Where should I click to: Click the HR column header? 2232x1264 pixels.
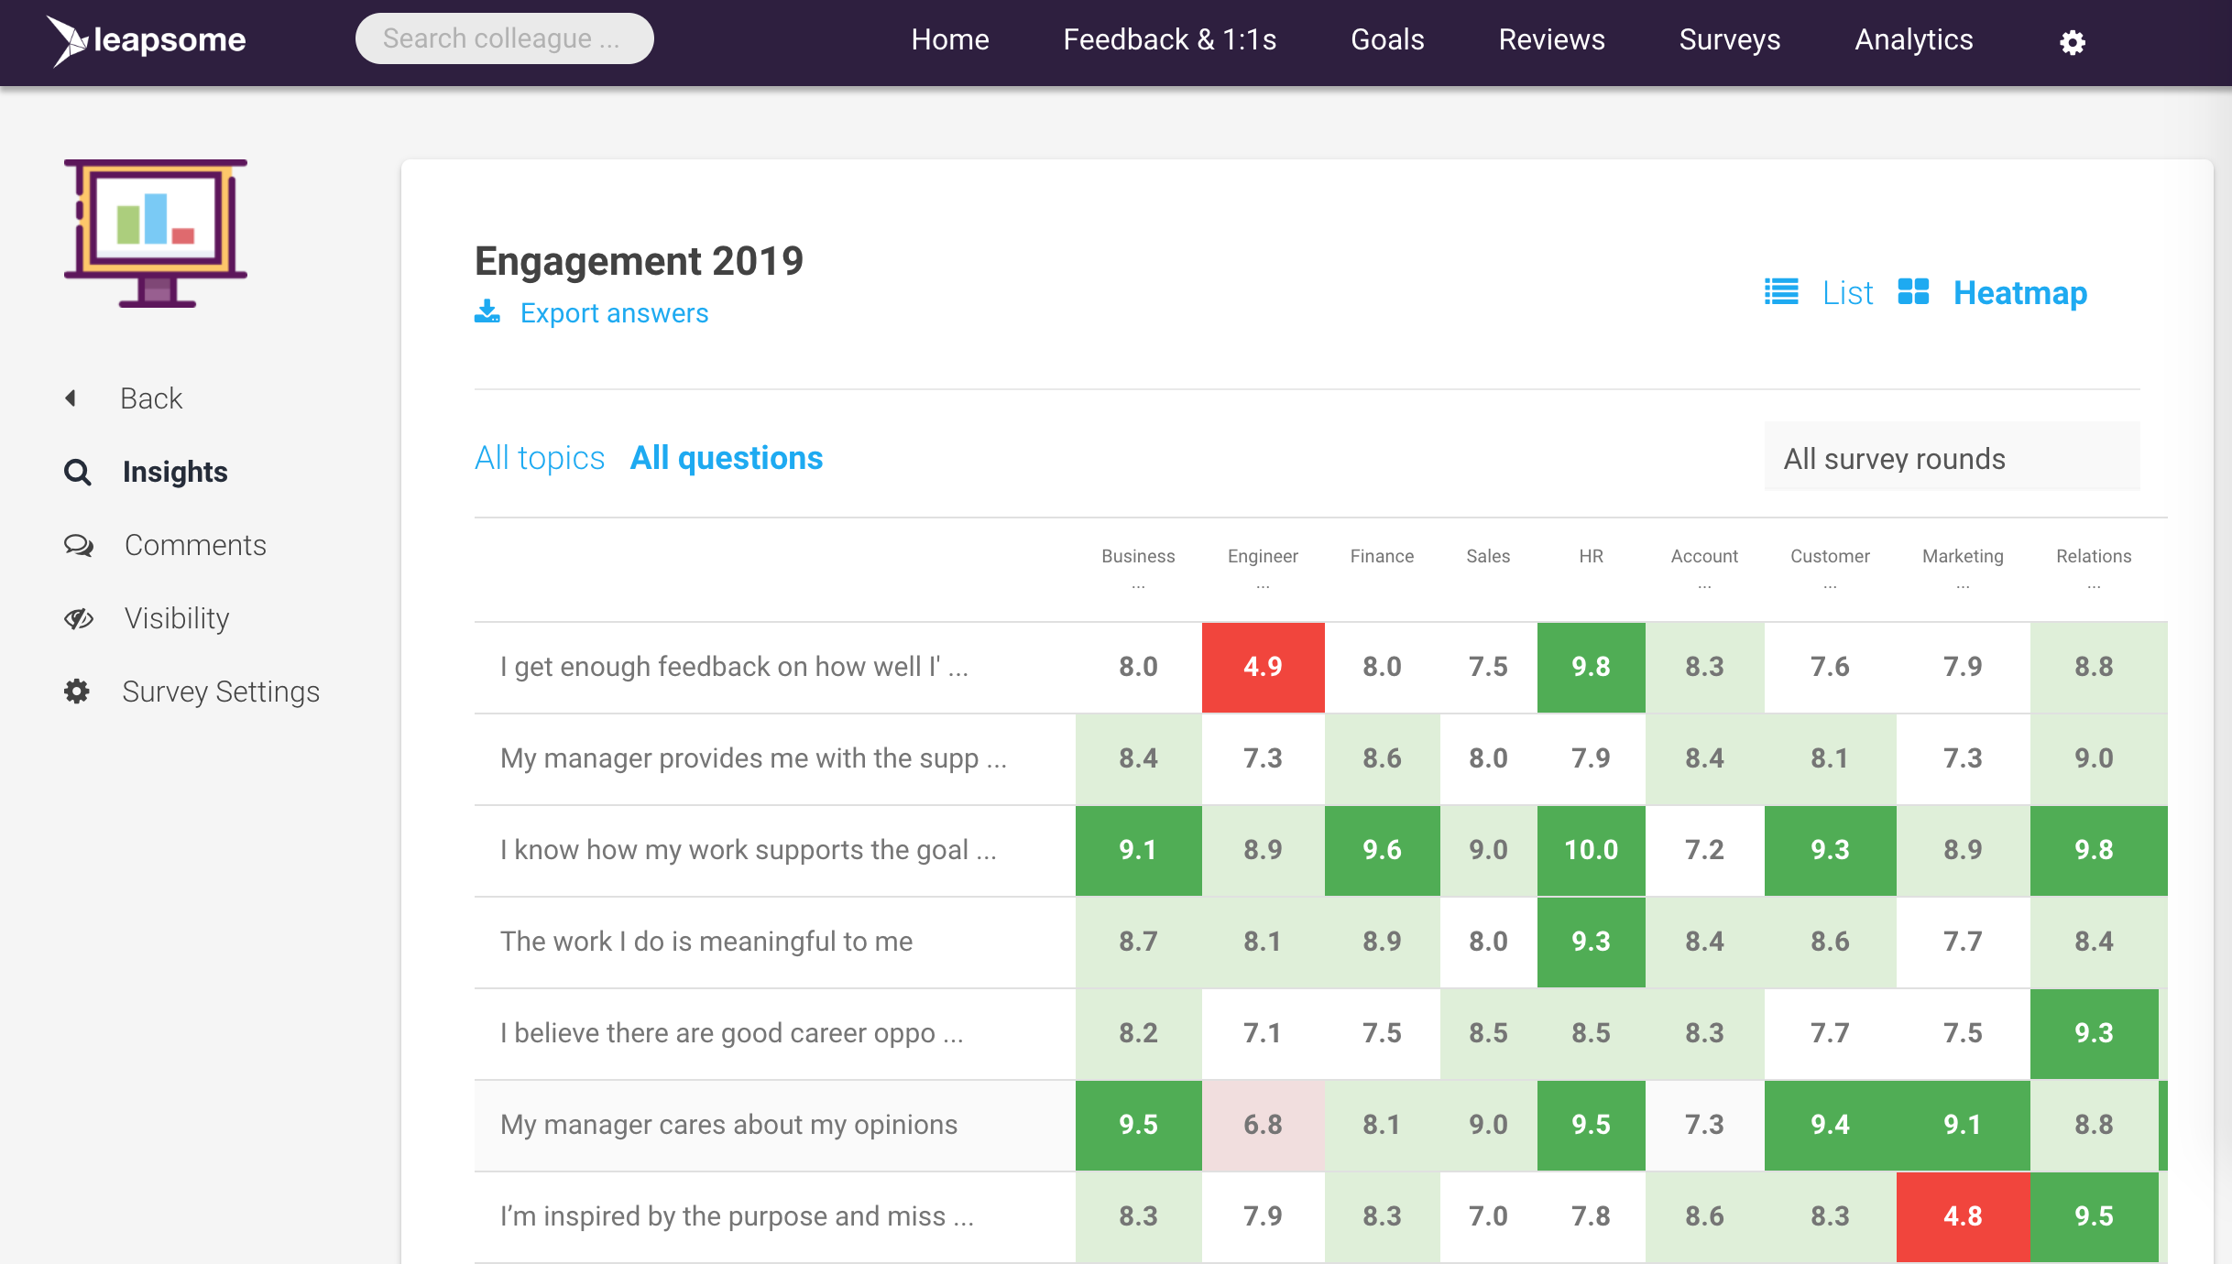[x=1591, y=556]
